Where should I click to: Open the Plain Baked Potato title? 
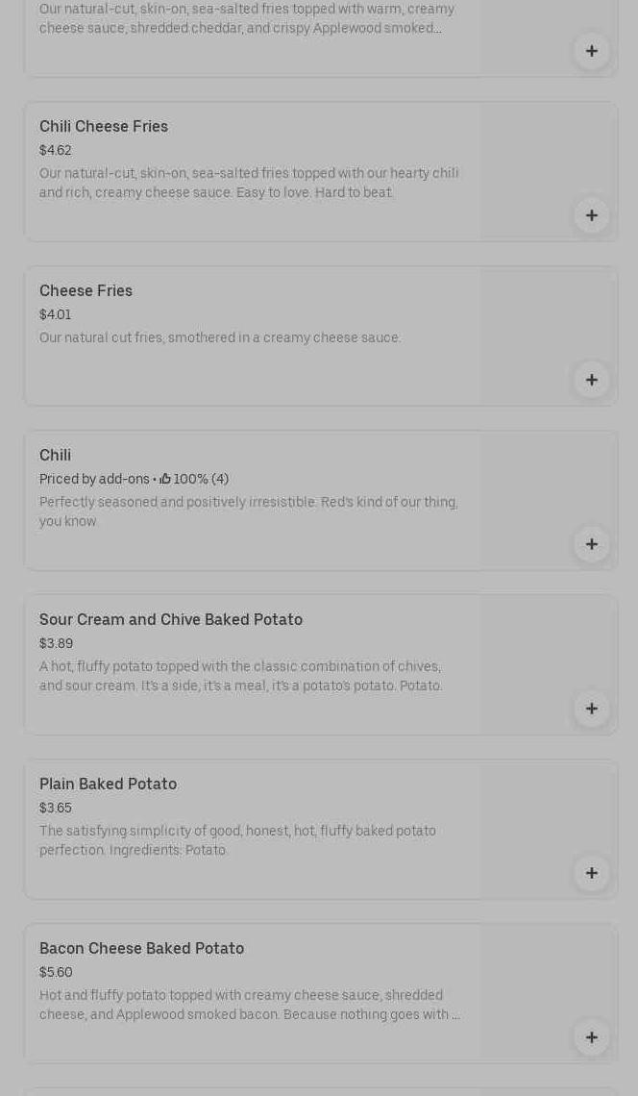[108, 785]
